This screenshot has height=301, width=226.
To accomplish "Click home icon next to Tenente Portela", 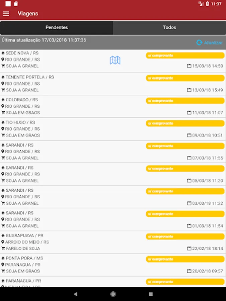I will tap(3, 77).
